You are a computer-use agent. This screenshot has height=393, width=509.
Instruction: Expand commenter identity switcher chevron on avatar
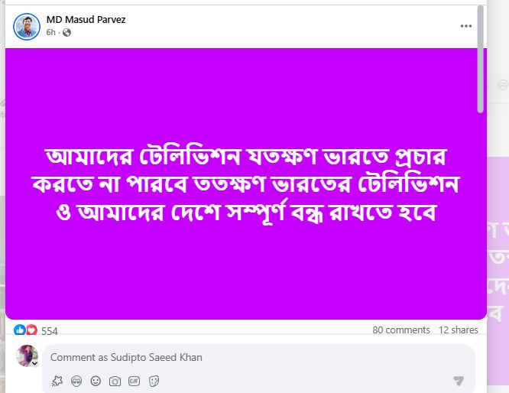34,362
